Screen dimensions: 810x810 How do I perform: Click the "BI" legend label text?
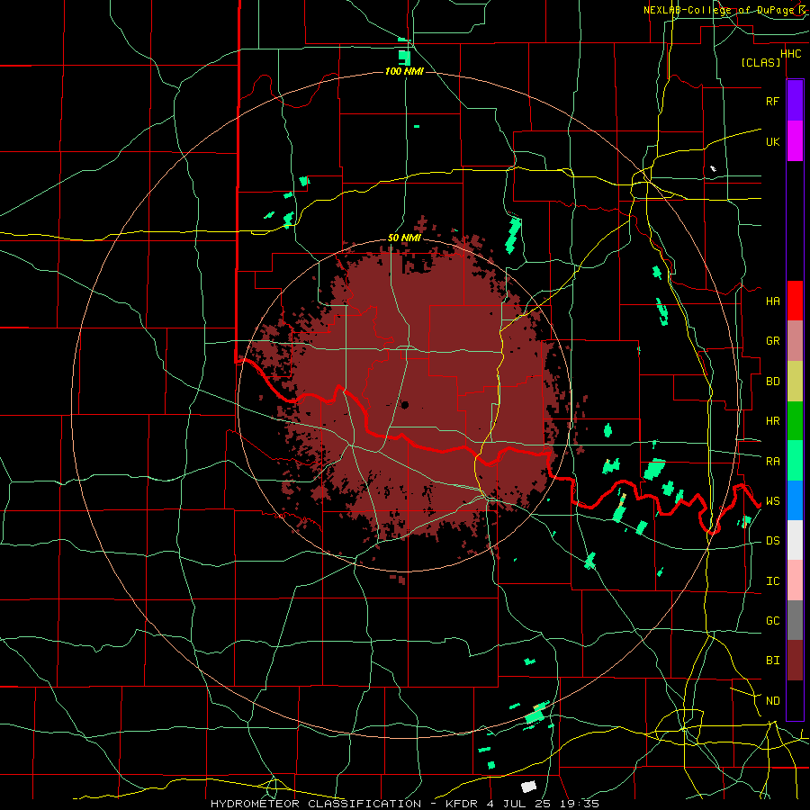772,661
